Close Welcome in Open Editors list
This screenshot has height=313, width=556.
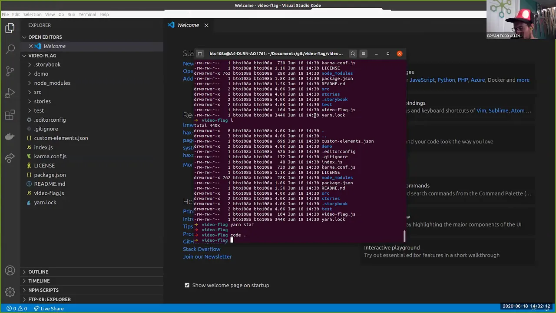31,46
